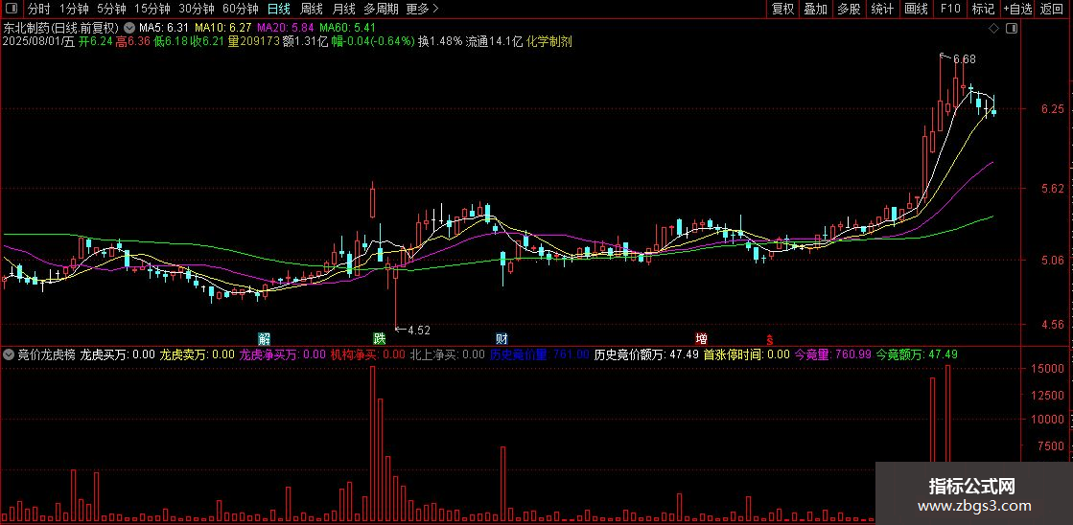Click the 今竞额万: 47.49 value
Viewport: 1073px width, 525px height.
(917, 354)
